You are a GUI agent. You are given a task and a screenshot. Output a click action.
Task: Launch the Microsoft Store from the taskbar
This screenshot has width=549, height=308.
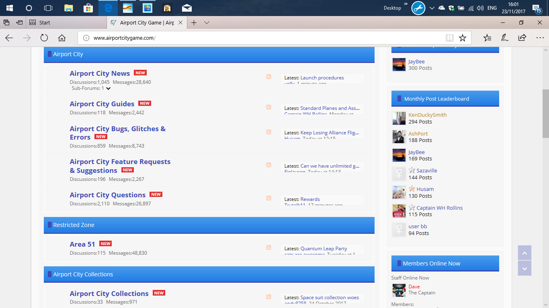coord(88,8)
